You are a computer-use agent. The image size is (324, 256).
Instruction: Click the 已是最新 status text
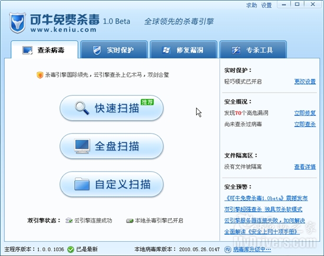(x=87, y=250)
